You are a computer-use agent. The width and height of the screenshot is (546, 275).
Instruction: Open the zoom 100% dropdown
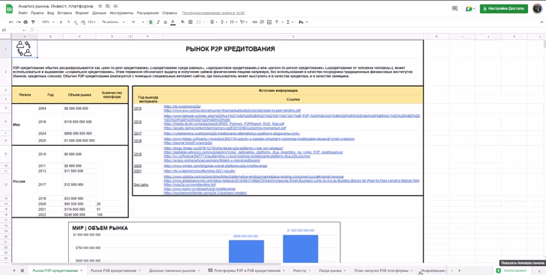[48, 22]
